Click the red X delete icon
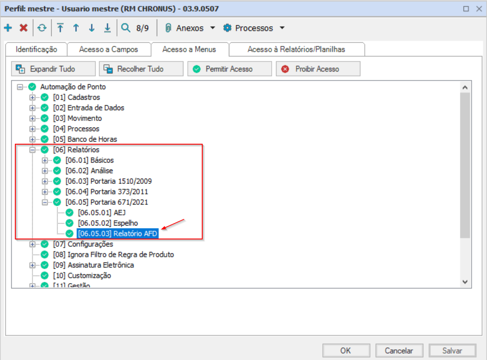This screenshot has width=487, height=360. (x=24, y=28)
